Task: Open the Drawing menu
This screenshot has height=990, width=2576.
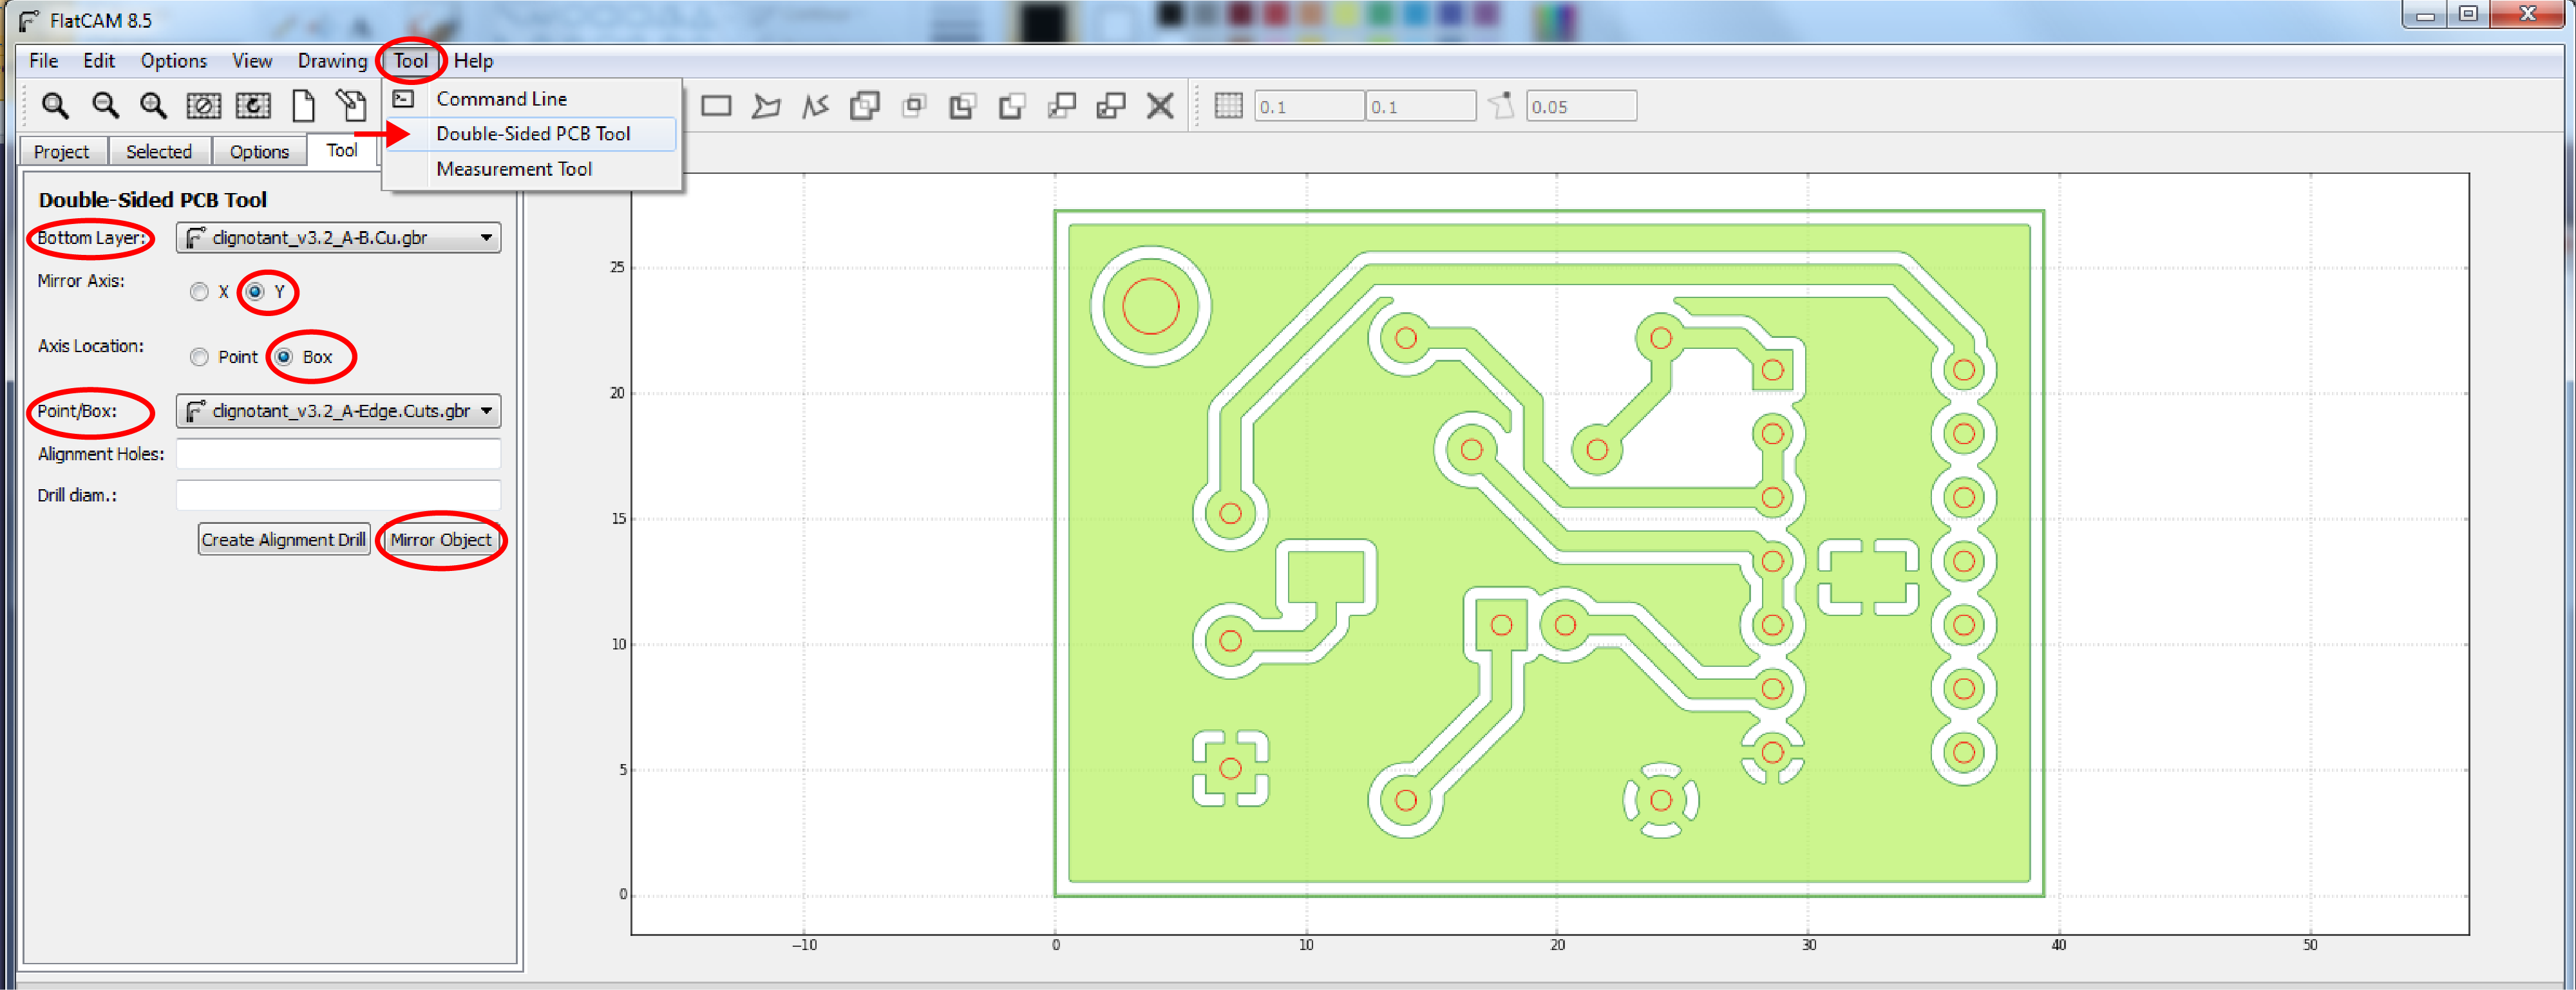Action: click(x=332, y=61)
